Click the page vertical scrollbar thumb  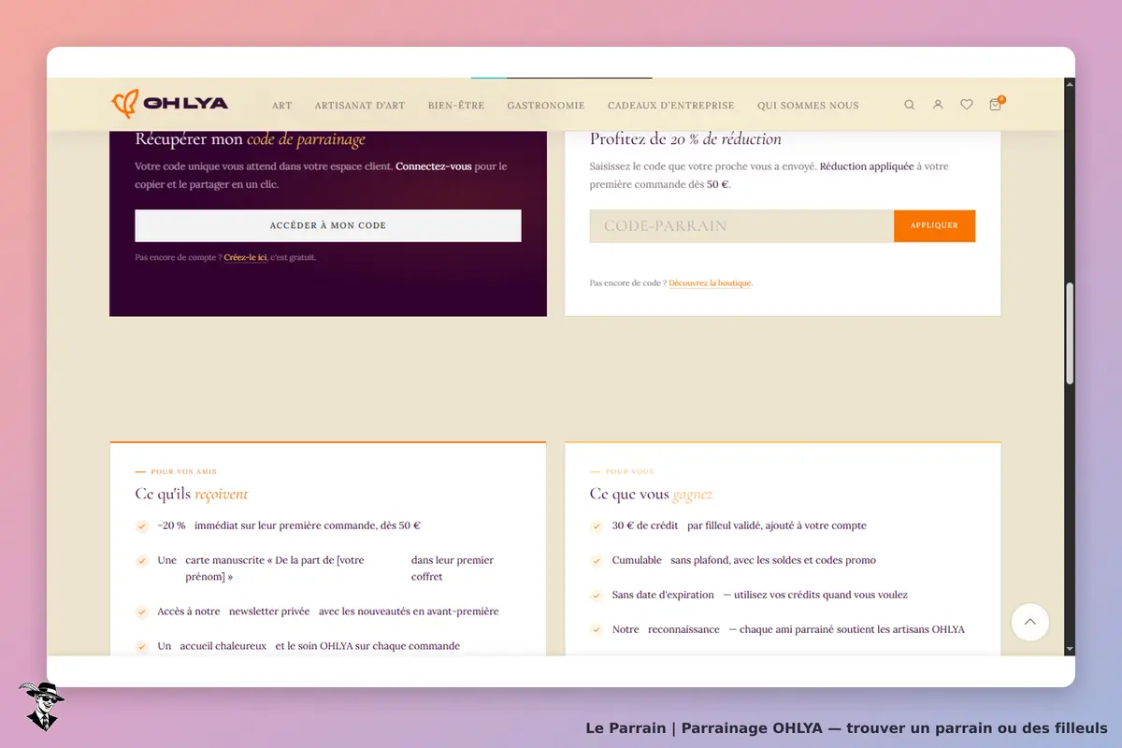tap(1070, 332)
